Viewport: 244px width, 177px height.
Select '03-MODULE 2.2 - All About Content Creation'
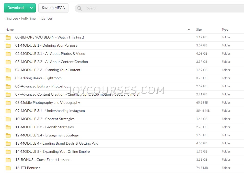52,62
